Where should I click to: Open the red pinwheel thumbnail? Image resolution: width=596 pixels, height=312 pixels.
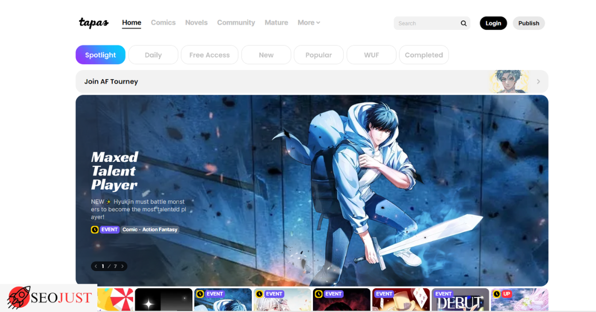[115, 300]
